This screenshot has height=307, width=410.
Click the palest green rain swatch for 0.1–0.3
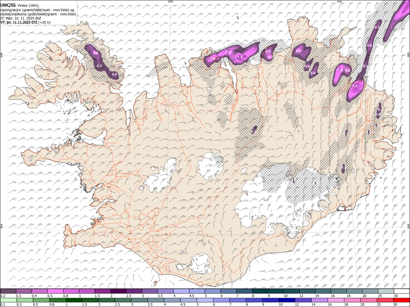click(8, 300)
